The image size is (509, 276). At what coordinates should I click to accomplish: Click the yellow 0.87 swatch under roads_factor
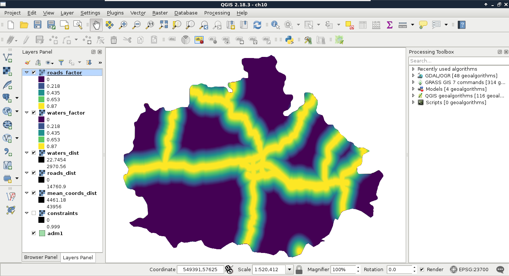pos(41,106)
